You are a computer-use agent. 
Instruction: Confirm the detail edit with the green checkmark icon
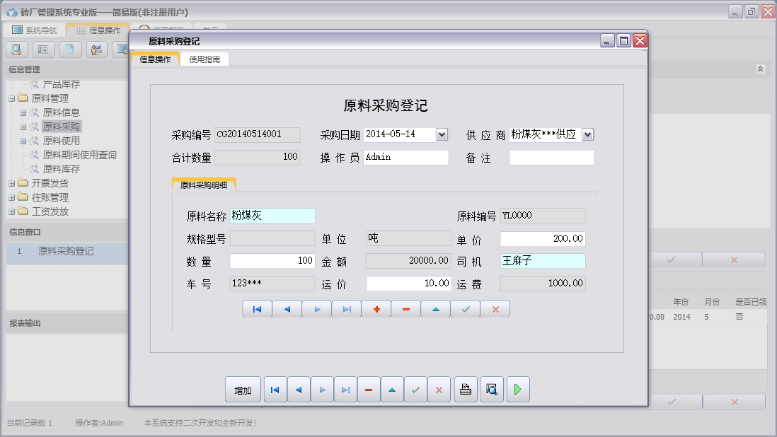tap(465, 309)
